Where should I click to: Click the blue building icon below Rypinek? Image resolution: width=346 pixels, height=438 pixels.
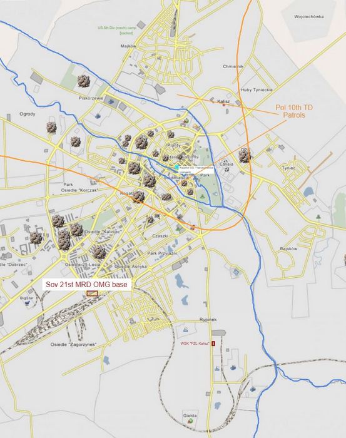pos(185,329)
